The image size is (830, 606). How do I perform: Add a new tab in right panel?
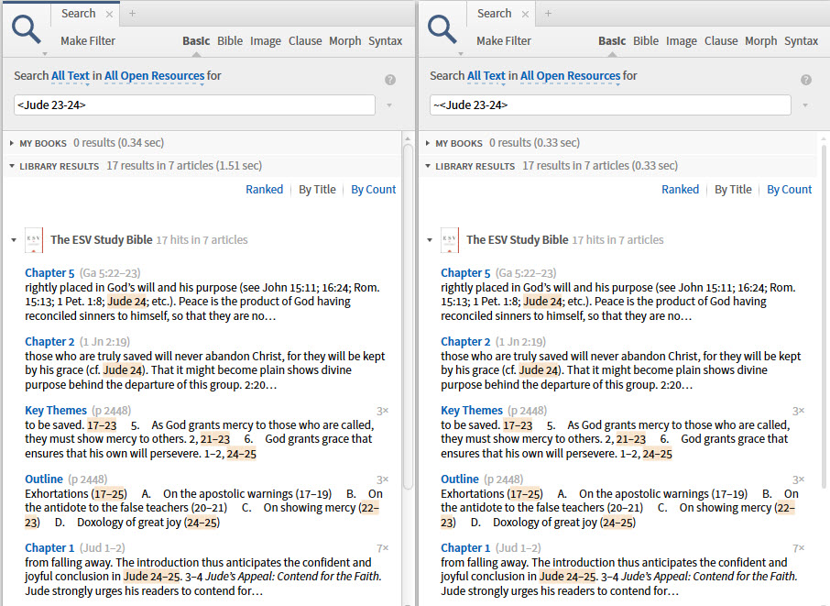click(x=549, y=14)
